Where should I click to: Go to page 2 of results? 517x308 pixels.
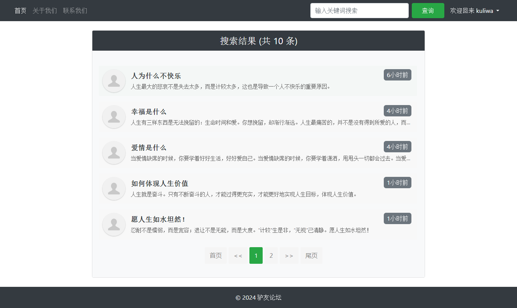pos(271,255)
